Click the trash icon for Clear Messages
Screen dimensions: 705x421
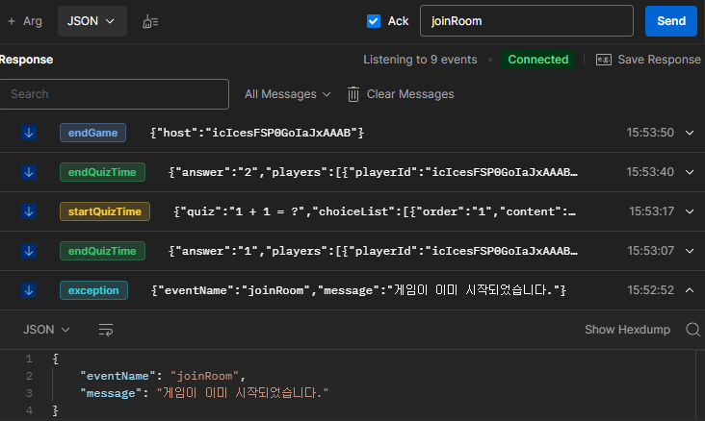[353, 94]
